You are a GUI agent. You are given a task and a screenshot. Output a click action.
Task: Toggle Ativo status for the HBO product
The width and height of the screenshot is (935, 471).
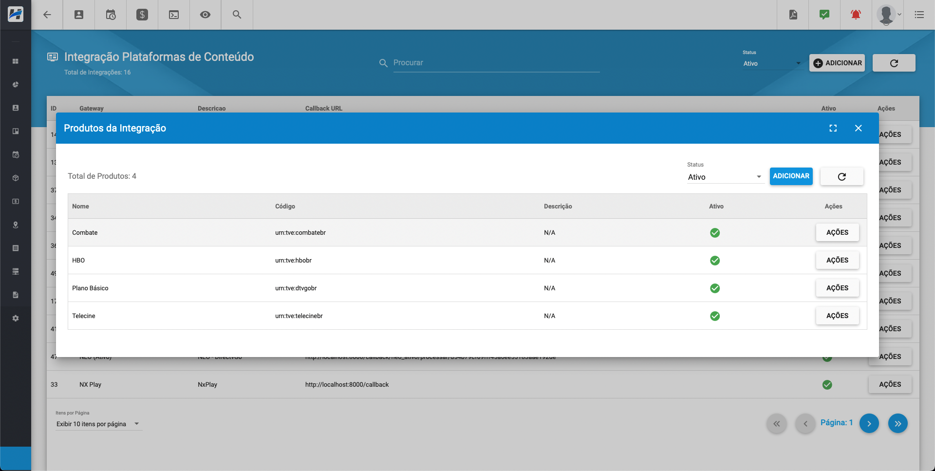pos(715,260)
